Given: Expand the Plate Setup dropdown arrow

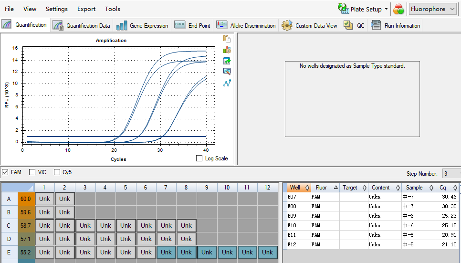Looking at the screenshot, I should tap(386, 9).
